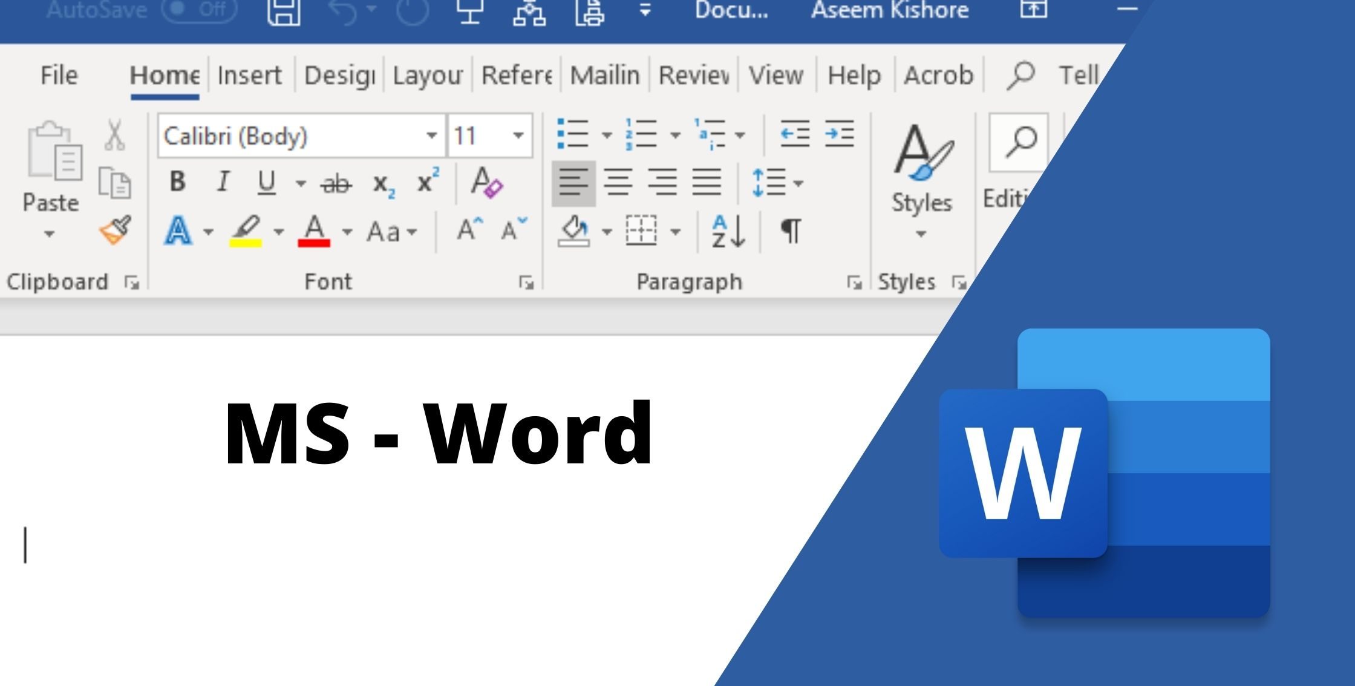1355x686 pixels.
Task: Toggle the AutoSave switch
Action: [200, 9]
